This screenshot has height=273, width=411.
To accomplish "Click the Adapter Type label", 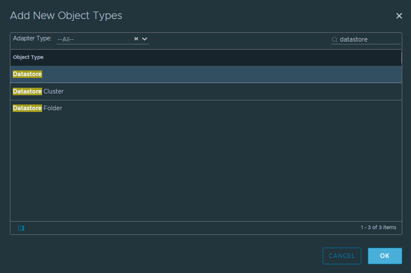I will 32,38.
